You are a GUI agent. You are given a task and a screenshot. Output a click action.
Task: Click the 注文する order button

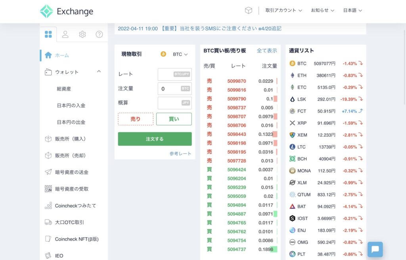tap(155, 139)
